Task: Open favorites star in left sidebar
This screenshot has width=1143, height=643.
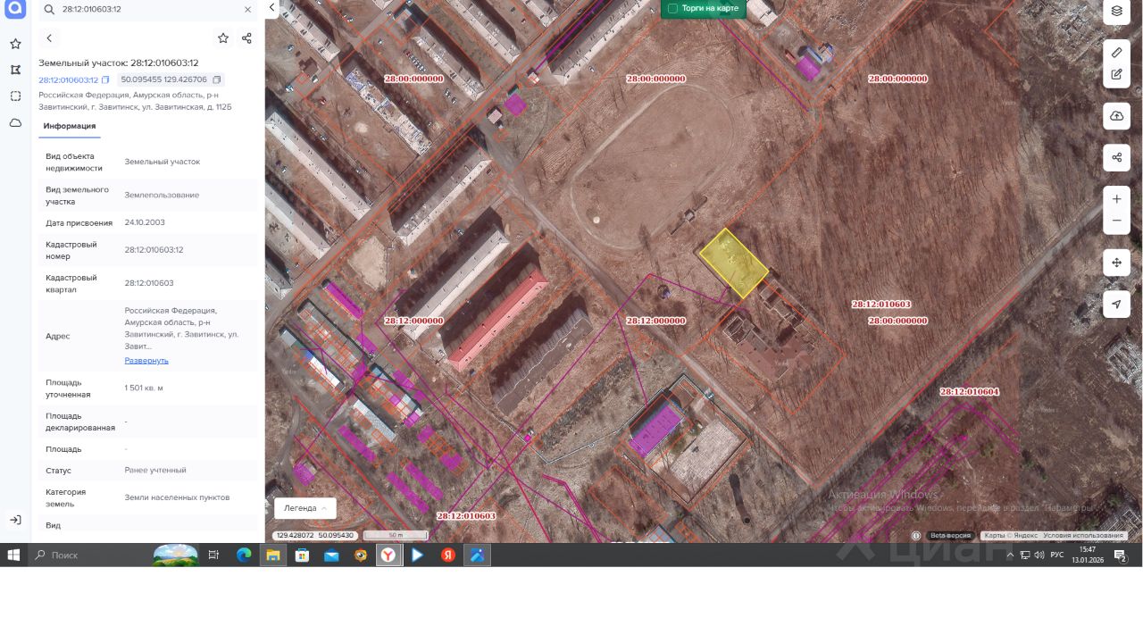Action: (15, 44)
